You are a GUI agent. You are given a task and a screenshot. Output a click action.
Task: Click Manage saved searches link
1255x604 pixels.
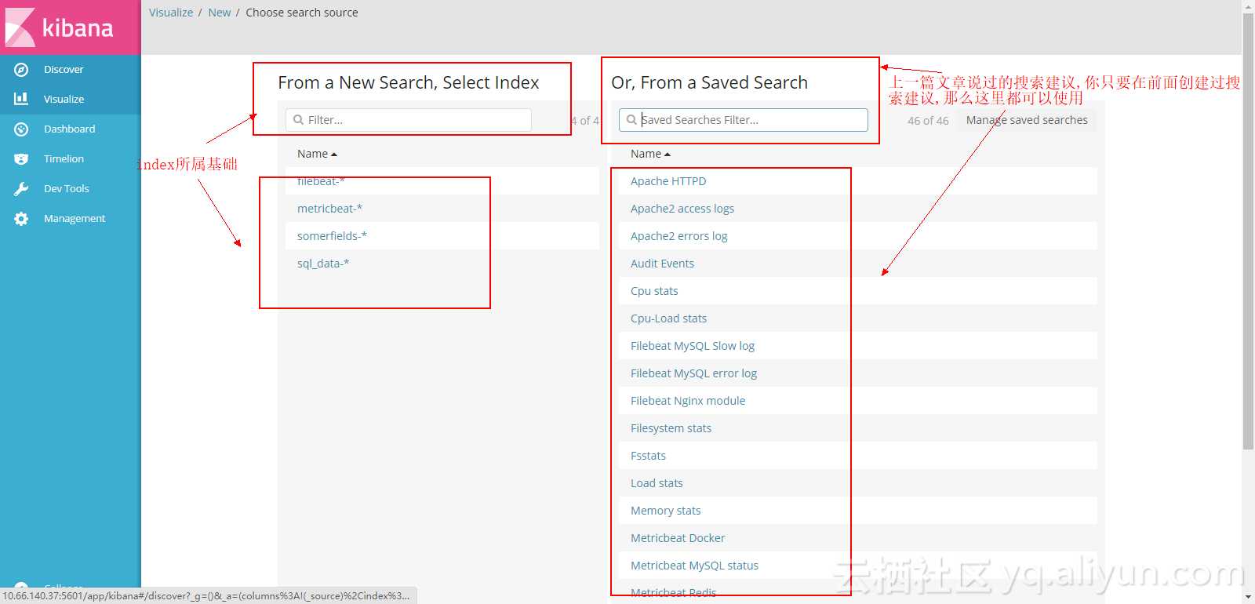1027,120
